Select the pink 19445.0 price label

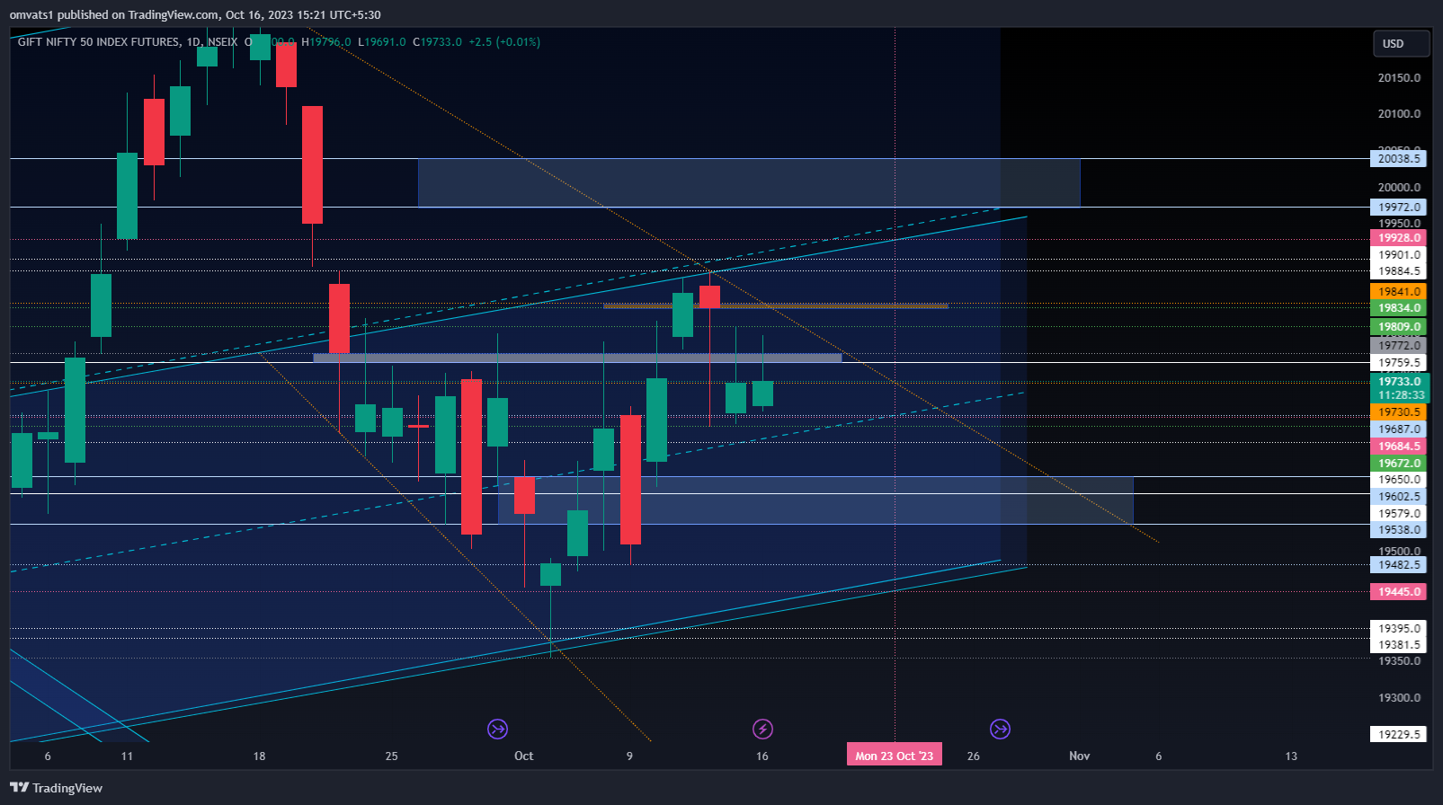(1399, 592)
